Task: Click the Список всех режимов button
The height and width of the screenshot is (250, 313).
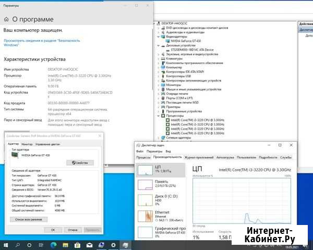Action: [x=29, y=219]
